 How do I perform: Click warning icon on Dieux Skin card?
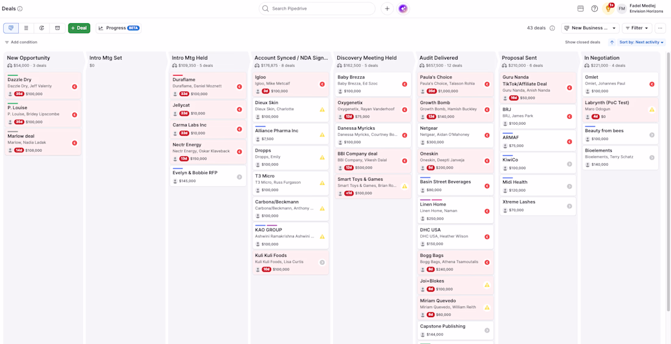coord(322,110)
